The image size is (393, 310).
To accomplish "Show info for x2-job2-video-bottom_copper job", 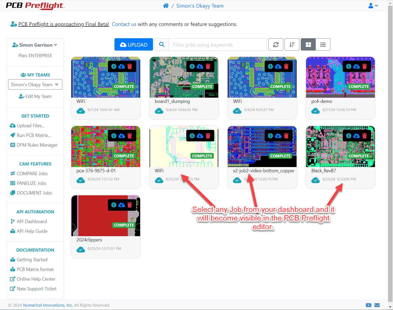I will [x=270, y=136].
